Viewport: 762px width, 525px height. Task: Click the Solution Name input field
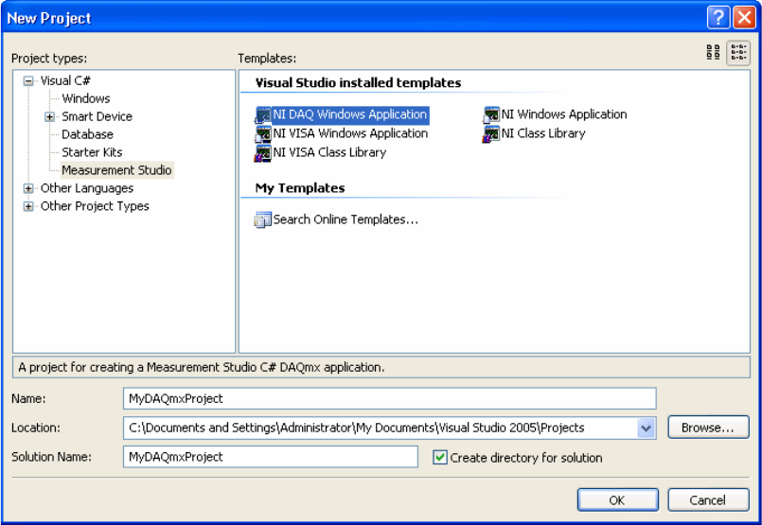[271, 457]
